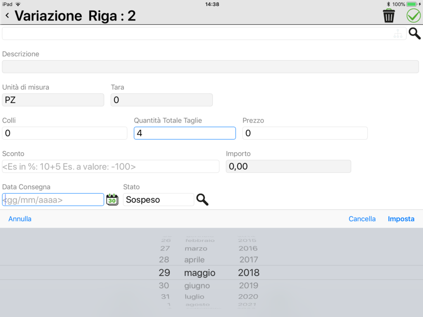Viewport: 423px width, 317px height.
Task: Focus the Colli input field
Action: point(64,133)
